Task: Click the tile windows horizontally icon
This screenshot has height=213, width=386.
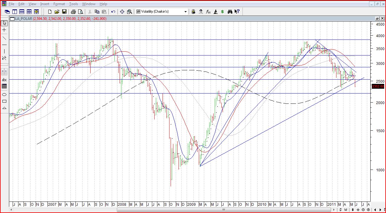Action: 22,12
